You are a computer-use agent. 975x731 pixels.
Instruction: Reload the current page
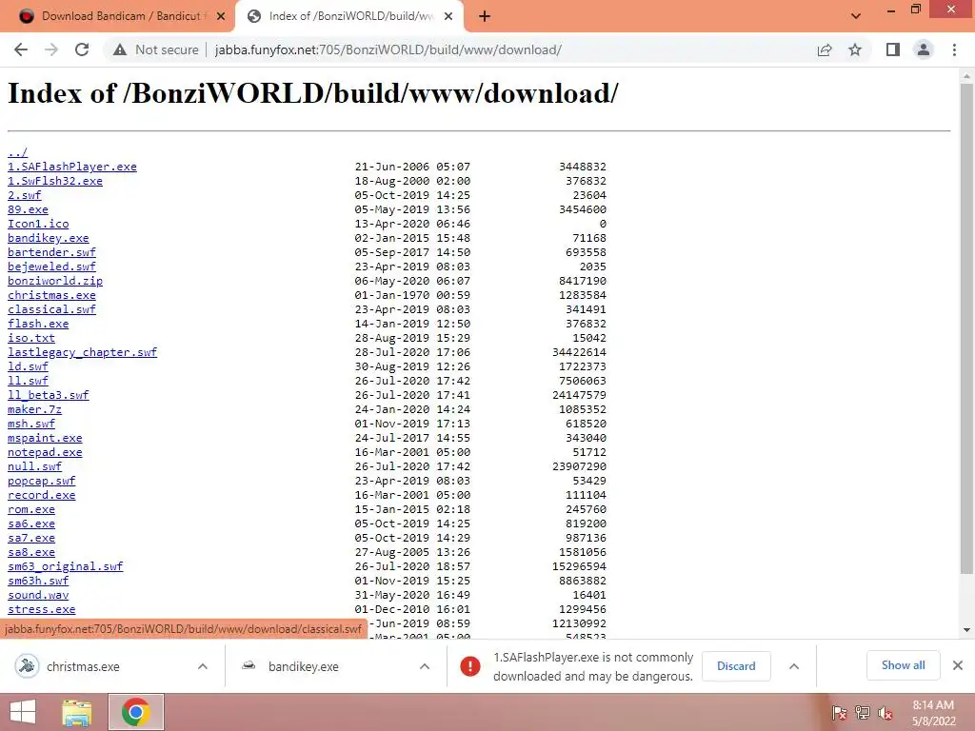82,49
